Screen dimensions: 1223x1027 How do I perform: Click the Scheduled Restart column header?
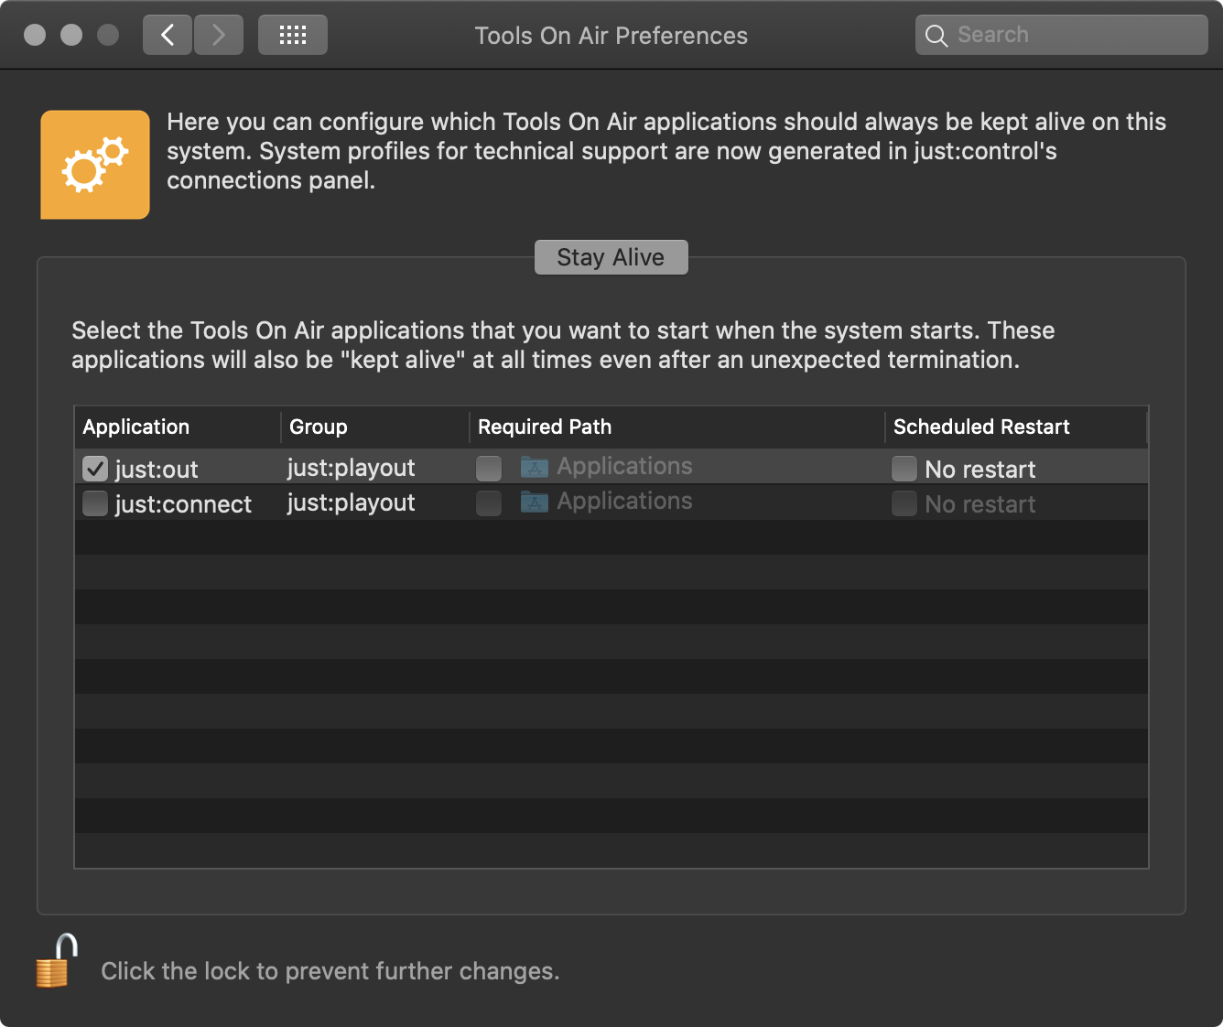coord(1016,427)
